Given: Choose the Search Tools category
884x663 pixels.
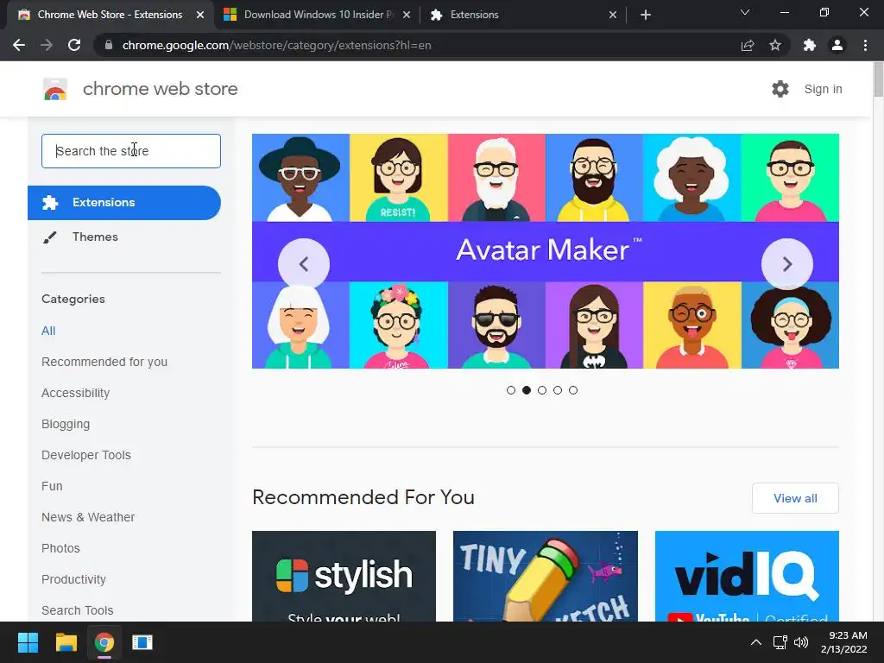Looking at the screenshot, I should pos(77,610).
